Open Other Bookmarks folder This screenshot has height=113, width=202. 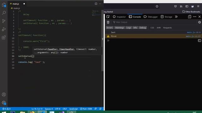click(191, 12)
